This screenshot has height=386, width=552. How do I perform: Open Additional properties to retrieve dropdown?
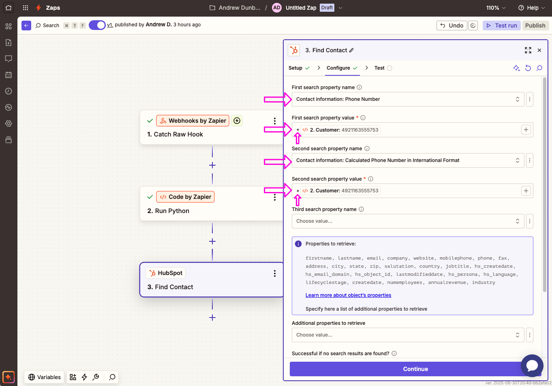(408, 335)
